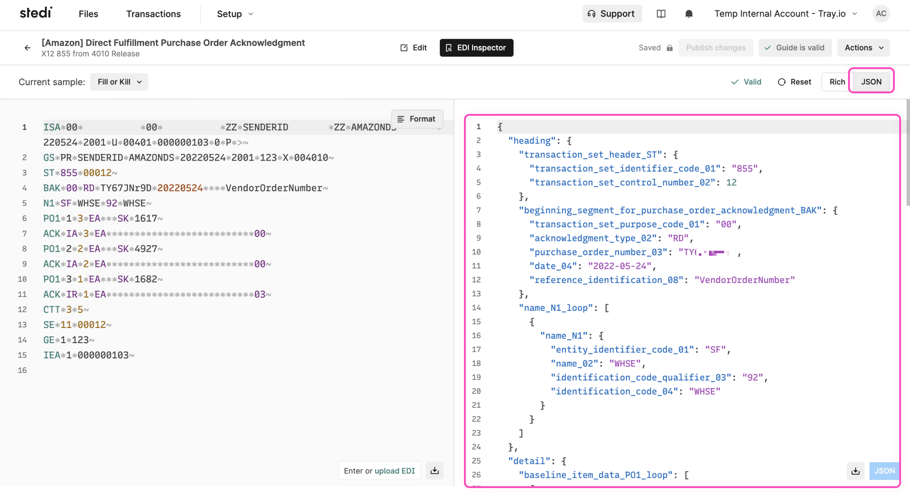Open EDI Inspector
910x497 pixels.
476,48
